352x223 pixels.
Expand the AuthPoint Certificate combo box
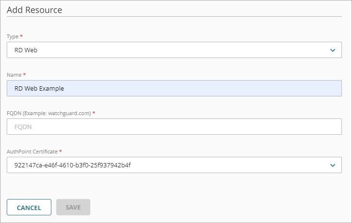174,165
